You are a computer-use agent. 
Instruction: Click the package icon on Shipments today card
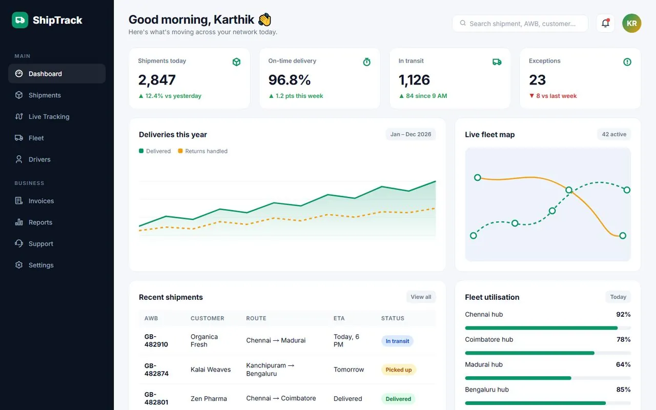pyautogui.click(x=236, y=62)
